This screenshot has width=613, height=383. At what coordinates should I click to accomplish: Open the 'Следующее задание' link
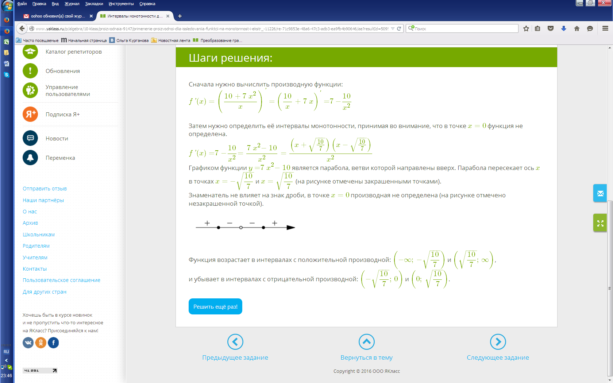pos(498,357)
